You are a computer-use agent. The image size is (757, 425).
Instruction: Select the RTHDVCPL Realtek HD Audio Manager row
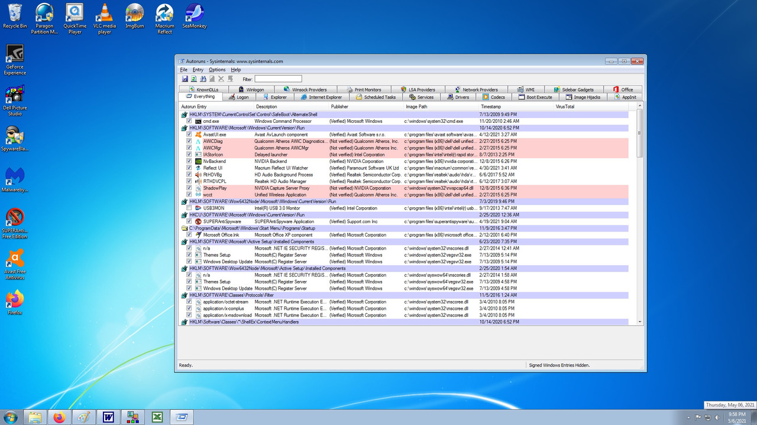point(404,181)
